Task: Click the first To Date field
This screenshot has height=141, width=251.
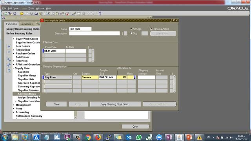Action: (x=76, y=51)
